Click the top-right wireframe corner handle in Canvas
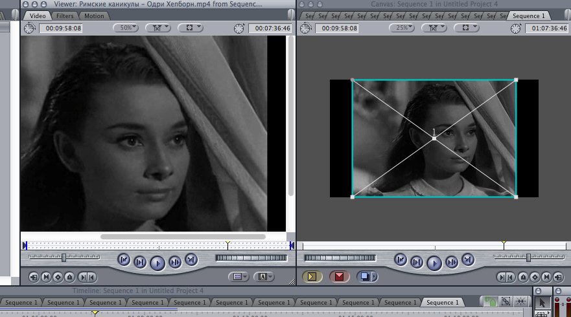The image size is (571, 317). pos(516,80)
